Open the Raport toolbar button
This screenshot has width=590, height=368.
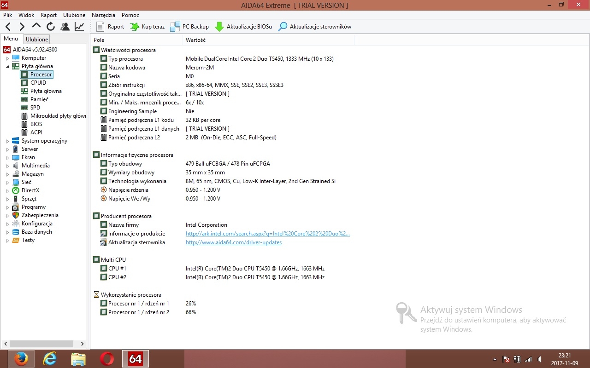tap(110, 27)
